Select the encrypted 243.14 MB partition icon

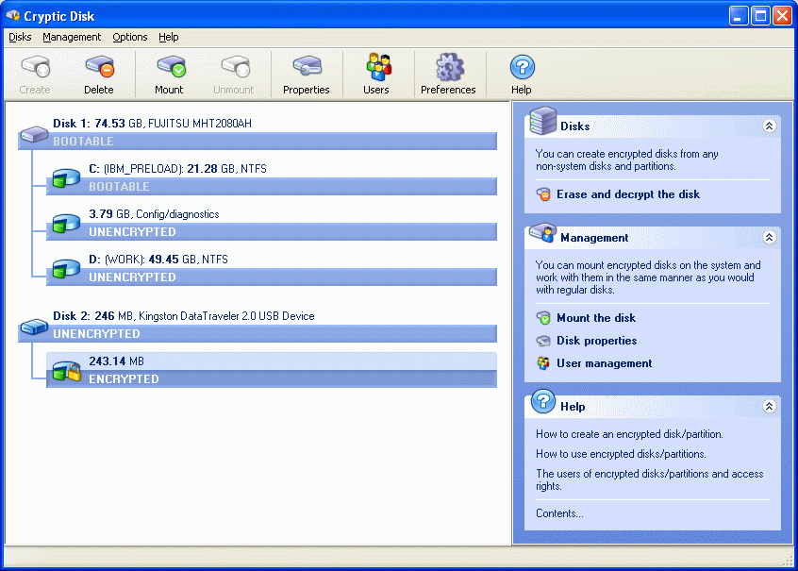66,370
